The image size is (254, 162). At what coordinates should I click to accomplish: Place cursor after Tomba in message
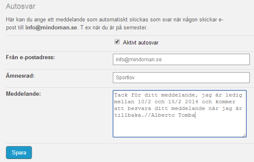pyautogui.click(x=195, y=115)
